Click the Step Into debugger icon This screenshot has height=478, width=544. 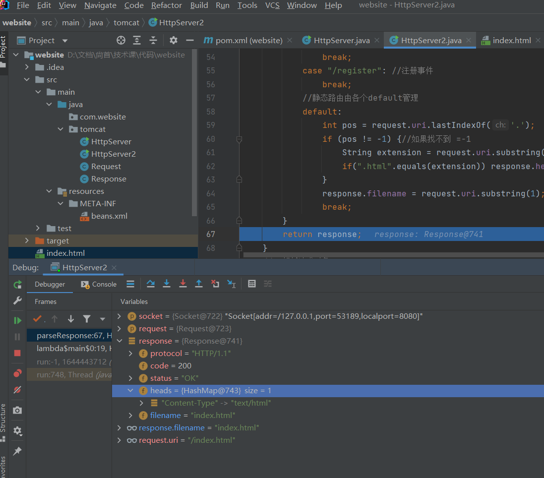pos(167,284)
